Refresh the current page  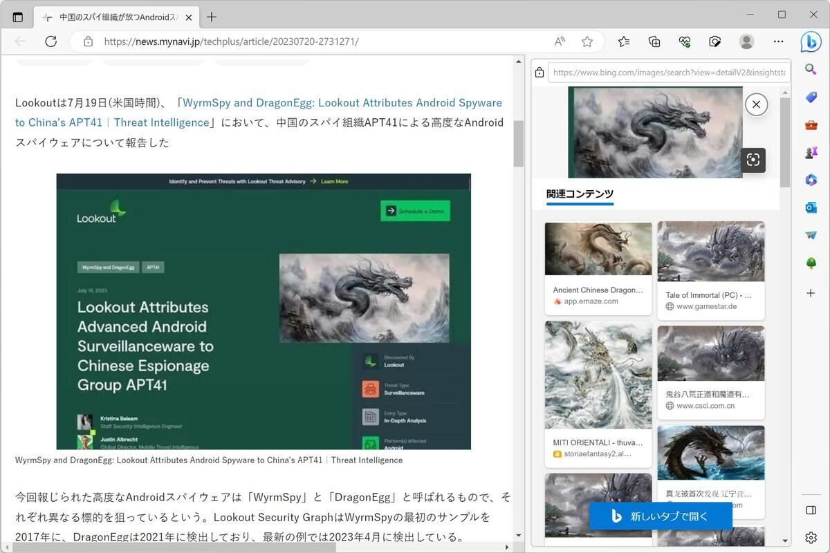[x=50, y=41]
